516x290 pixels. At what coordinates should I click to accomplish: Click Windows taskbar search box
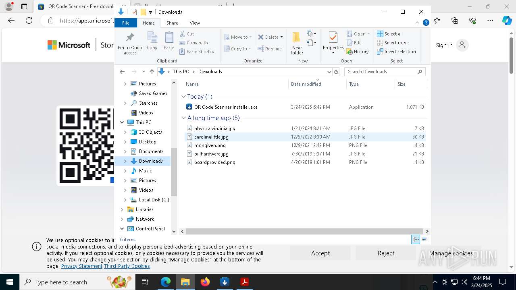point(77,282)
